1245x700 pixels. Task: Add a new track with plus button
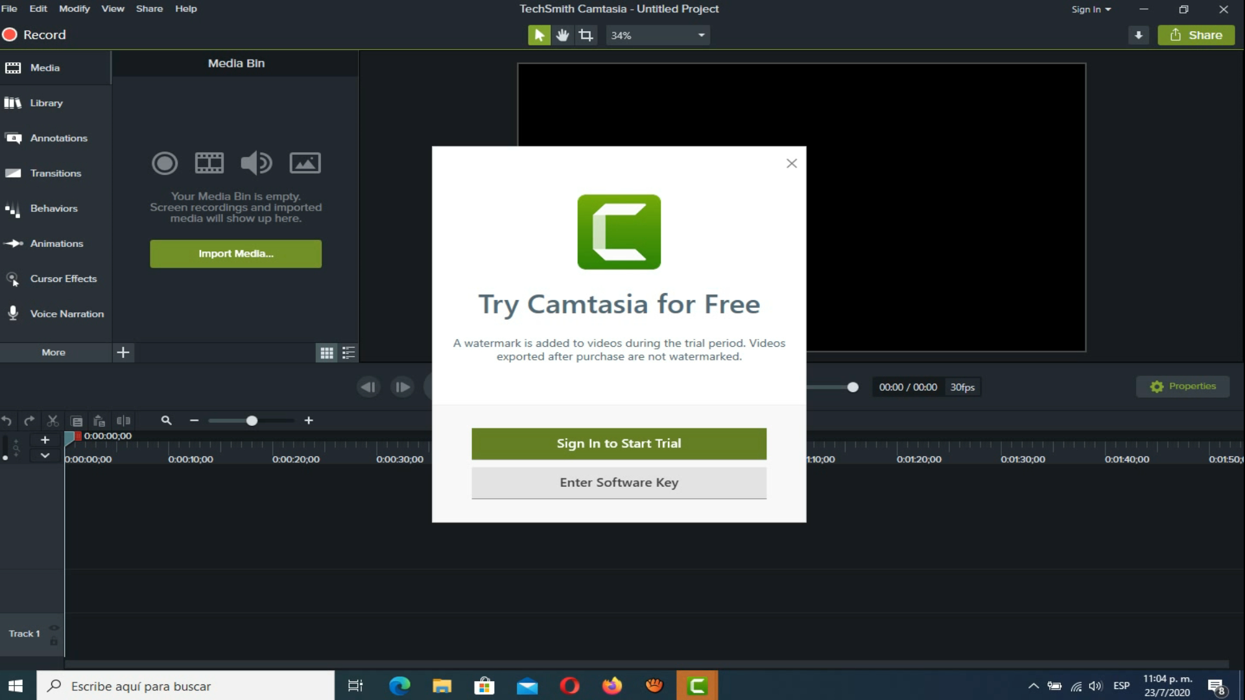click(x=45, y=439)
